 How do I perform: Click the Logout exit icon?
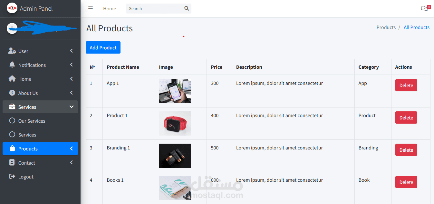[x=12, y=177]
